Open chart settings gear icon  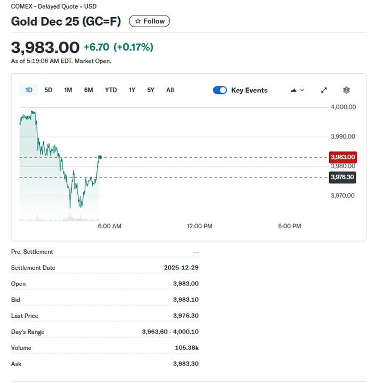click(346, 90)
